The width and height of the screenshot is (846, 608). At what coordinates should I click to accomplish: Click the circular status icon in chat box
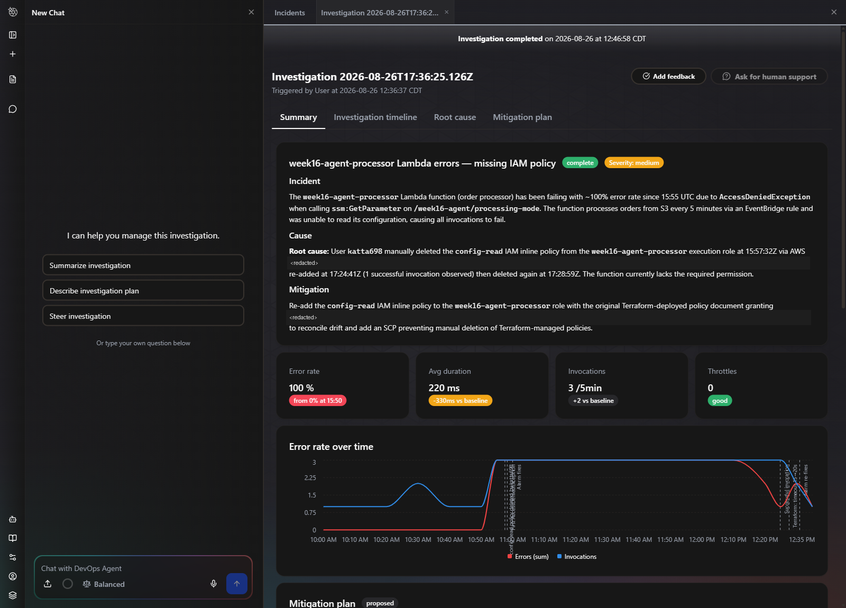pos(68,584)
